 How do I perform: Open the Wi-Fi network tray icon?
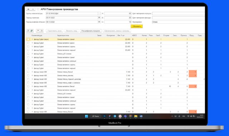pyautogui.click(x=188, y=116)
